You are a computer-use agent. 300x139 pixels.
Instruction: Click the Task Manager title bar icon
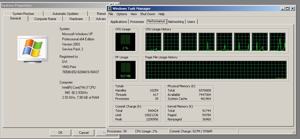click(110, 8)
